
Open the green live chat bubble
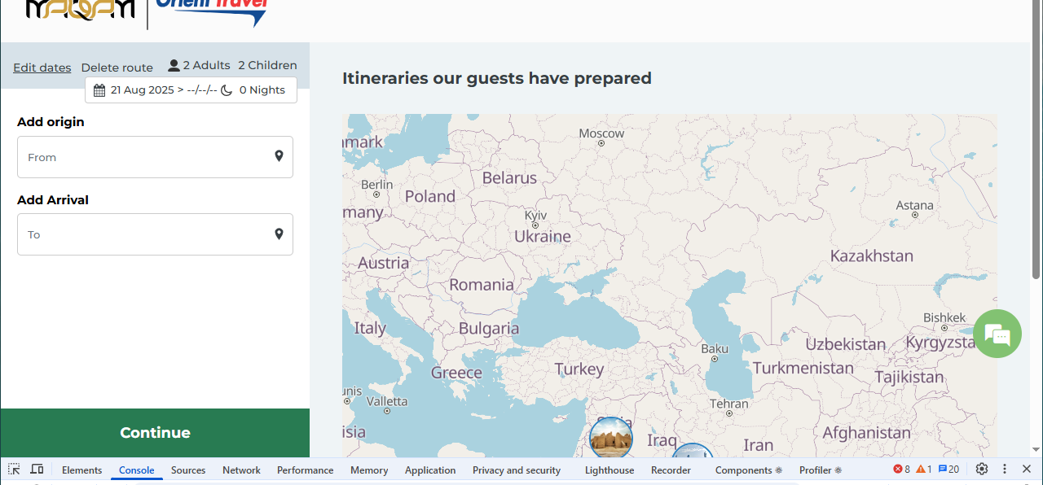click(997, 334)
